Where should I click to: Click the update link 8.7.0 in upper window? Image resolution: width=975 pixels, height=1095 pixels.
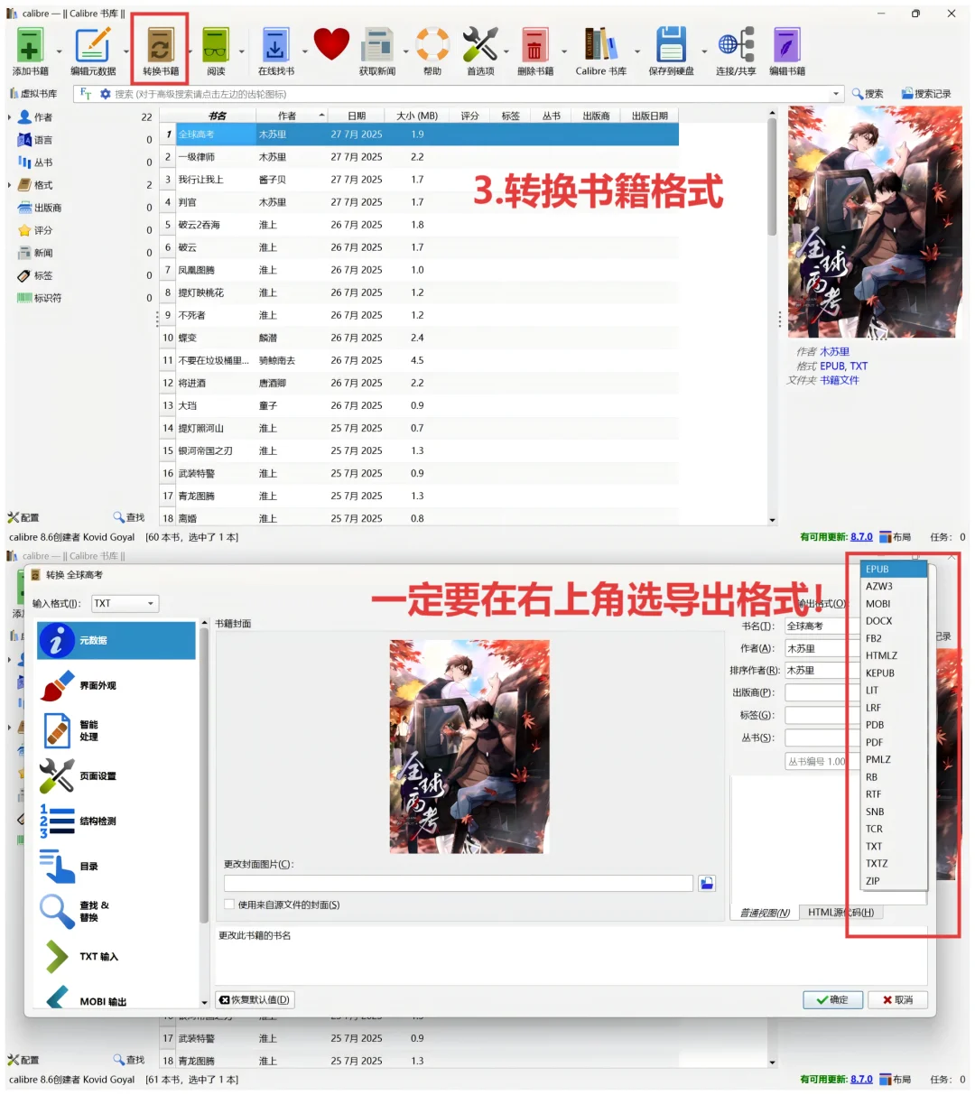(x=861, y=537)
